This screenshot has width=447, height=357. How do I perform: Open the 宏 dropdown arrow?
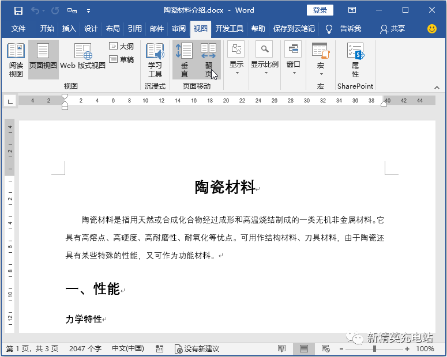point(321,74)
